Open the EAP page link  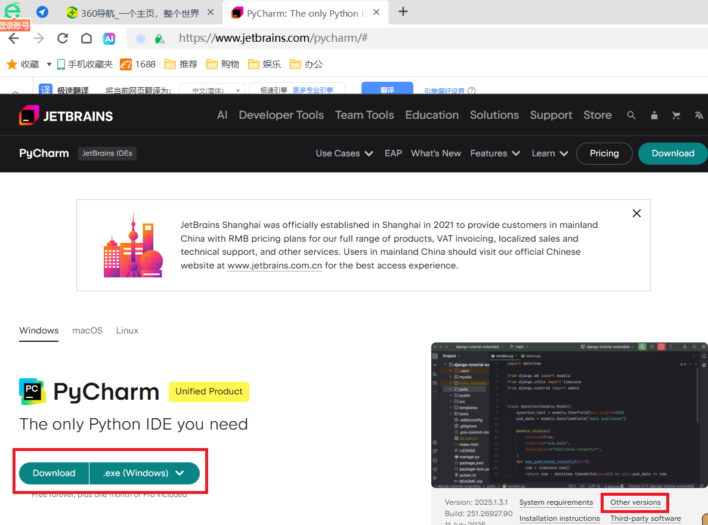click(393, 153)
